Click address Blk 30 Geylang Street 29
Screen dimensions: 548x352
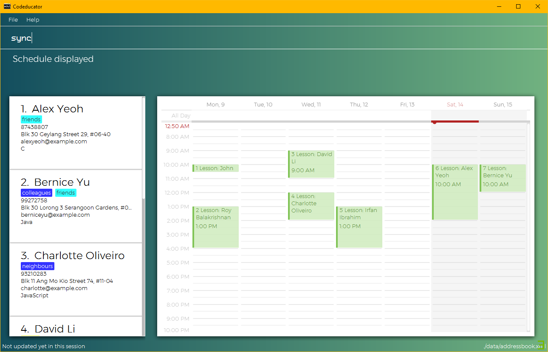click(65, 134)
